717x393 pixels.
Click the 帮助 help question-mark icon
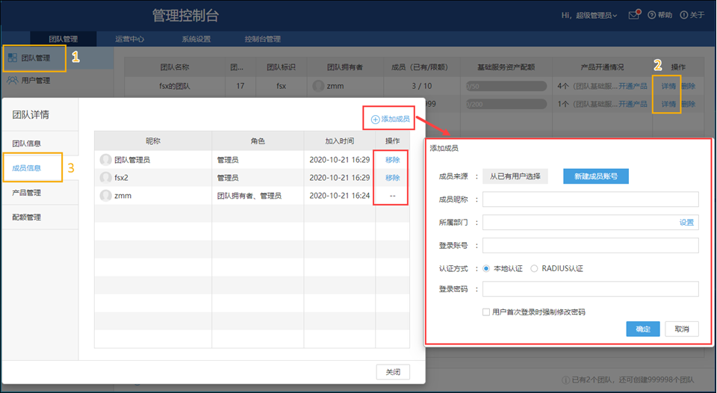tap(652, 15)
